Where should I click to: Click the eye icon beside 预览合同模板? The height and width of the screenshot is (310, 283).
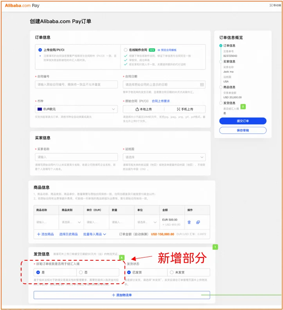click(x=159, y=50)
